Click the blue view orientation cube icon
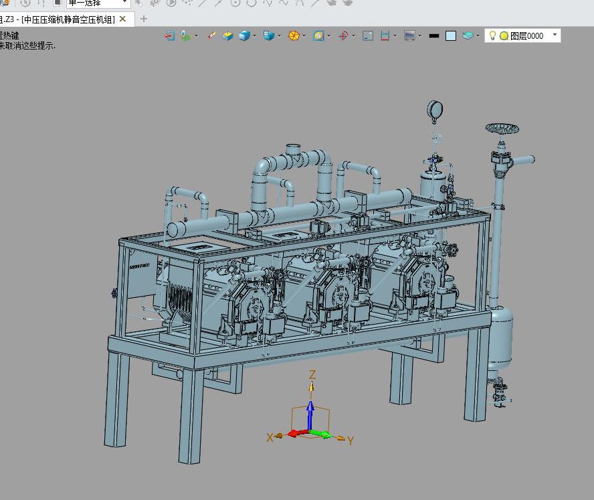 269,36
